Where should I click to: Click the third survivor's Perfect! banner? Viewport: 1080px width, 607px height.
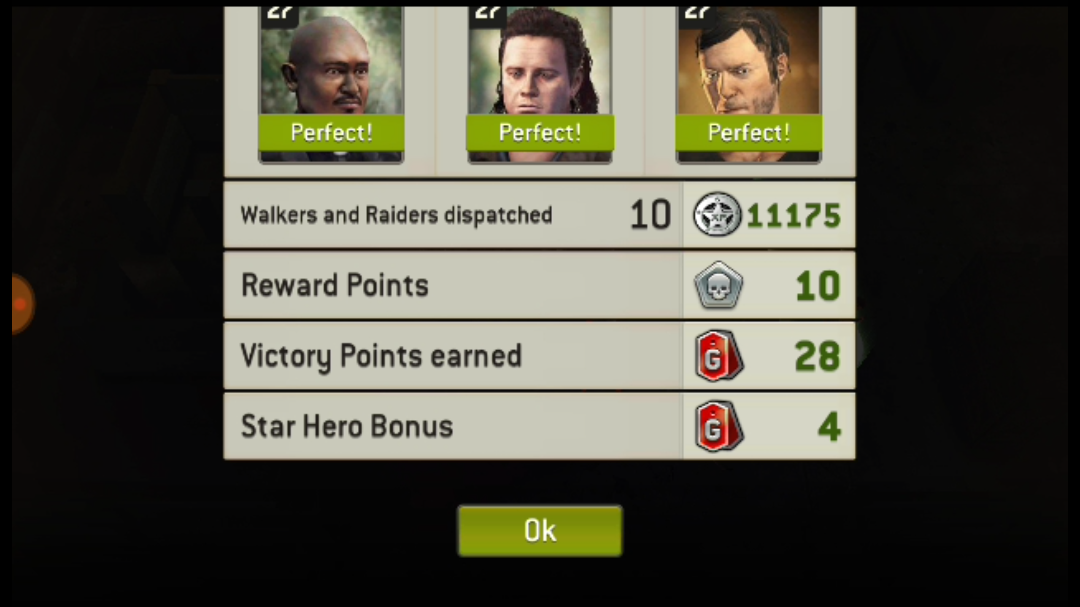click(749, 132)
